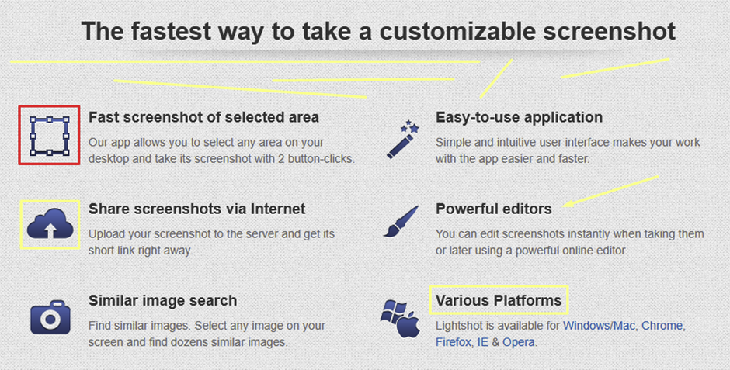This screenshot has height=370, width=730.
Task: Click the camera image search icon
Action: 50,316
